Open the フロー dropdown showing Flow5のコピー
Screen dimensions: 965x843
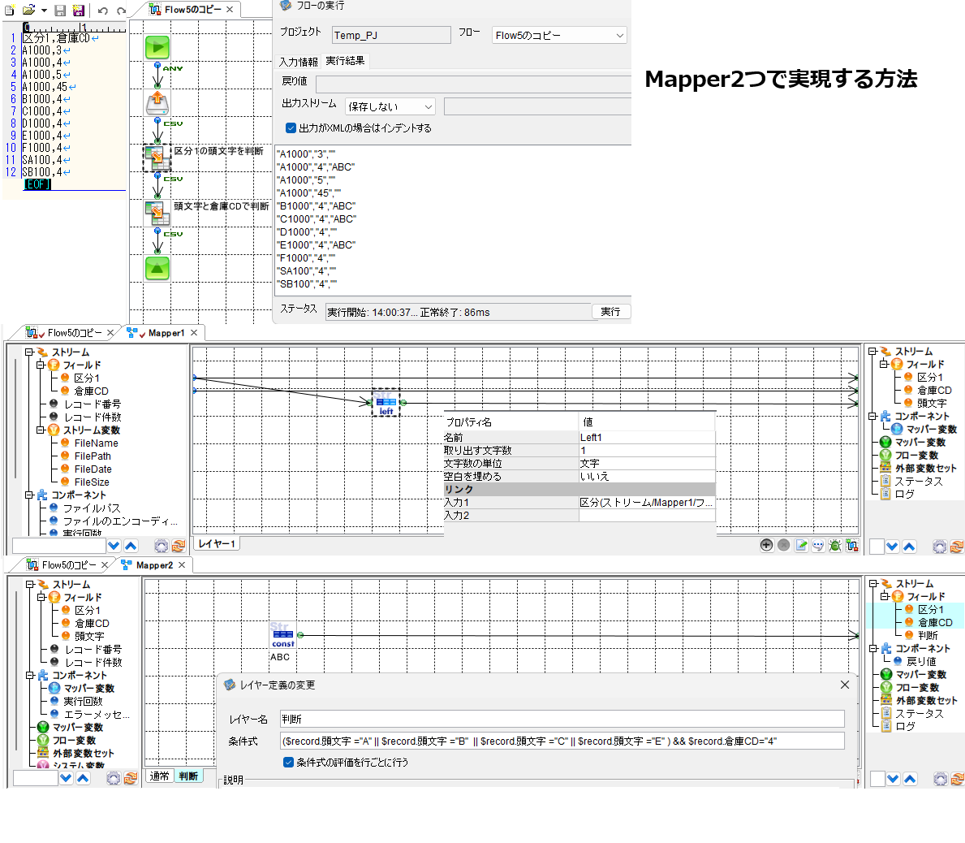[x=559, y=36]
